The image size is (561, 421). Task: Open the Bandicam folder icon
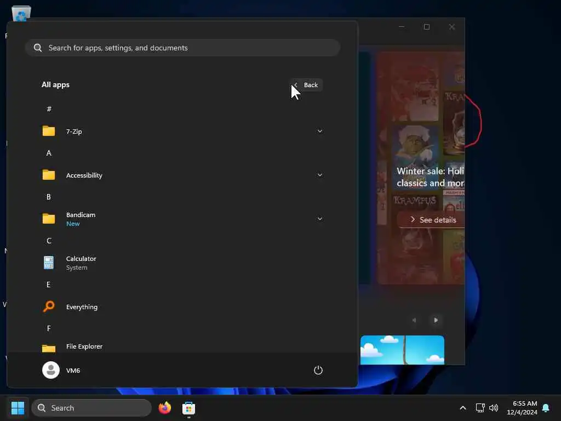click(49, 219)
